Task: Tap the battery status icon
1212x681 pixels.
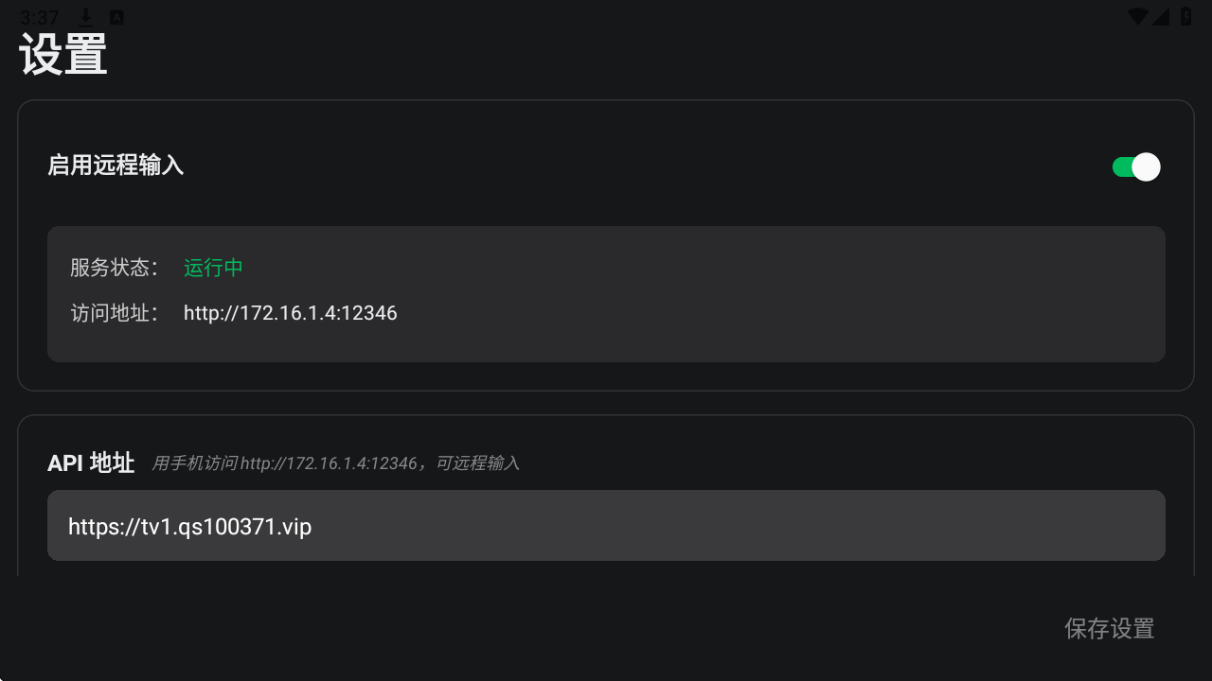Action: click(1185, 17)
